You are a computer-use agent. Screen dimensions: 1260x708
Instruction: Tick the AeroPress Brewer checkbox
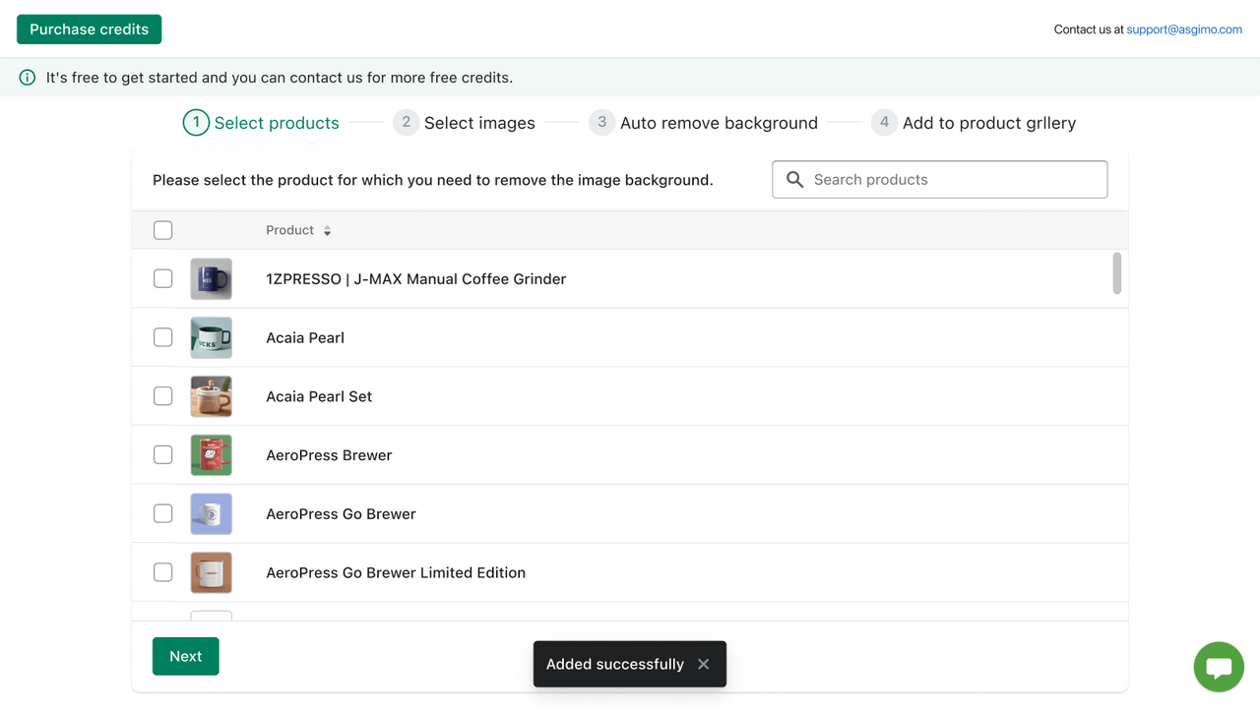163,454
